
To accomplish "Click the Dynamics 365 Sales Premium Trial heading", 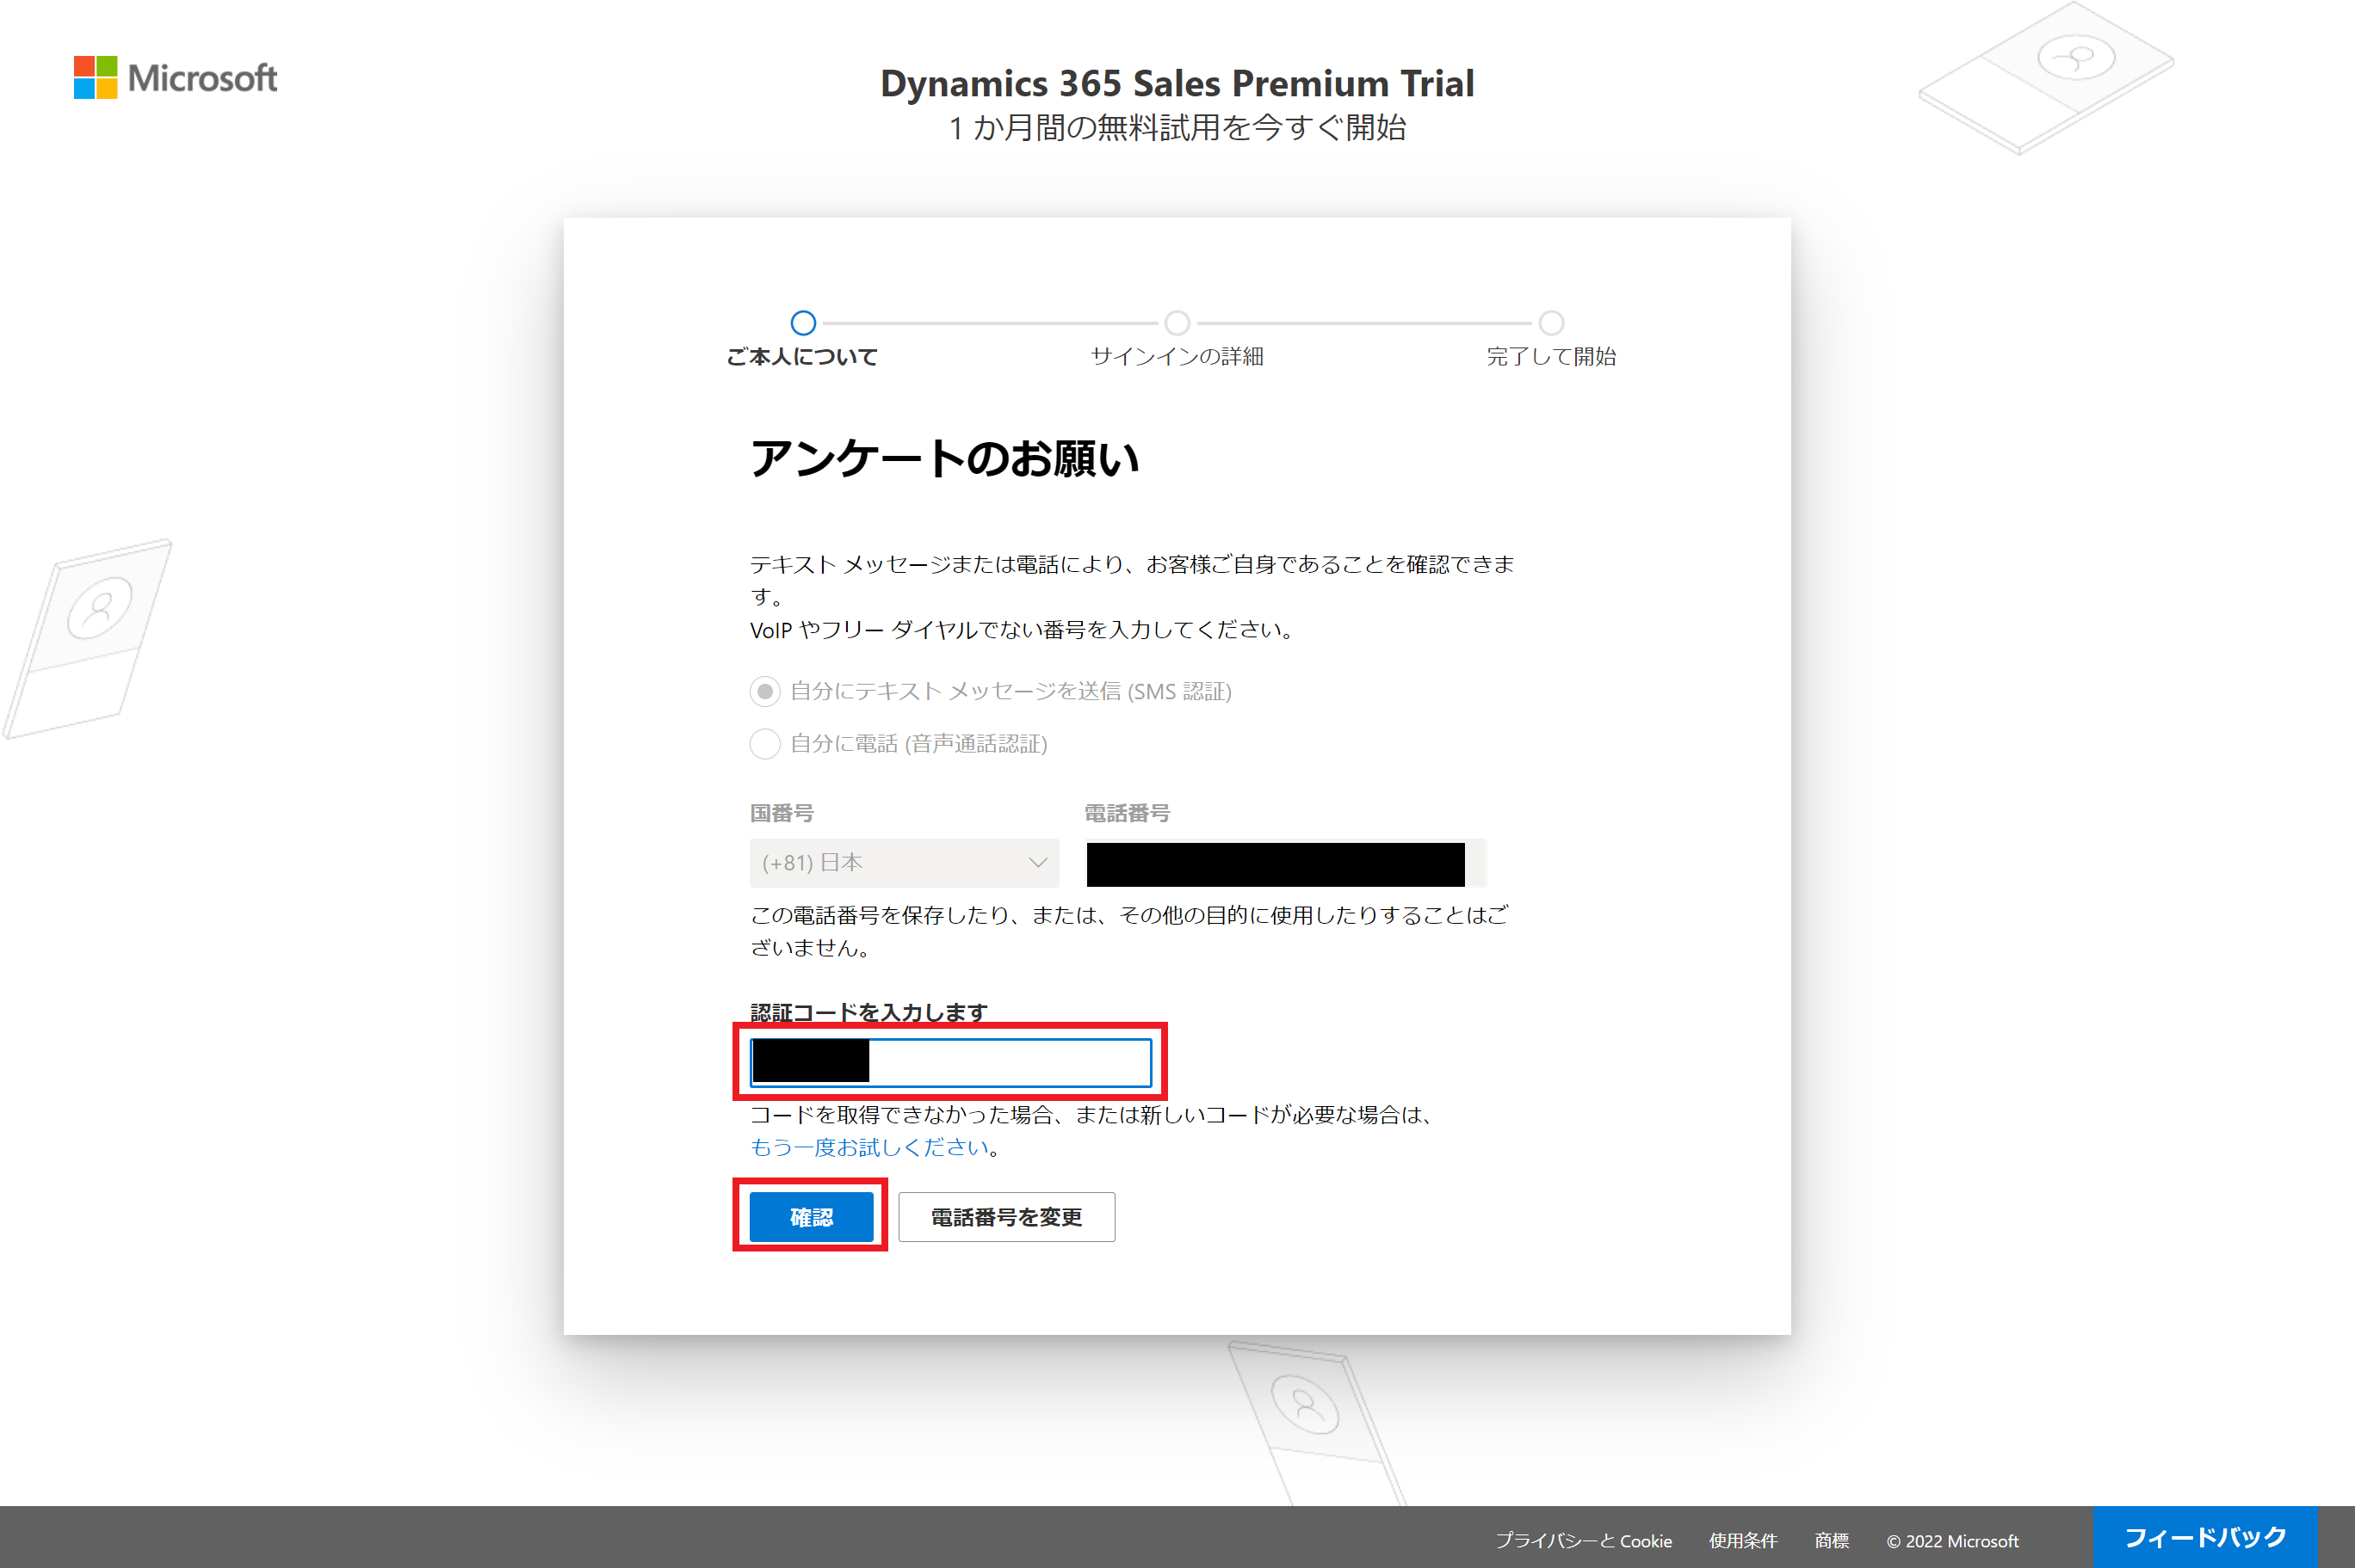I will (x=1177, y=83).
